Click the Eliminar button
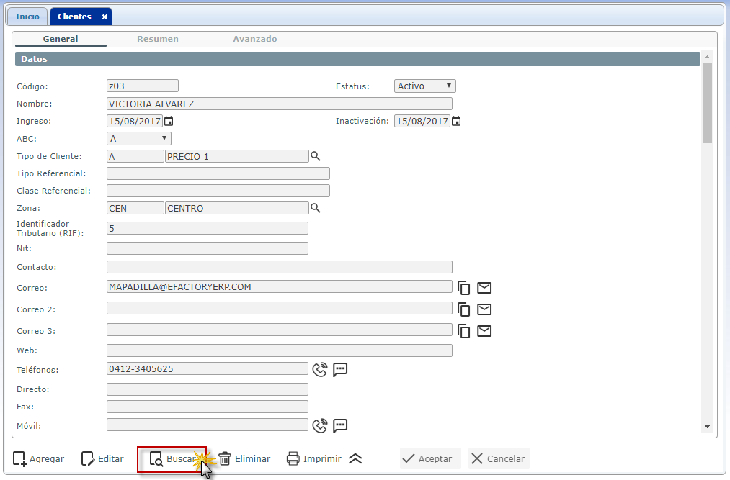730x480 pixels. [x=244, y=459]
